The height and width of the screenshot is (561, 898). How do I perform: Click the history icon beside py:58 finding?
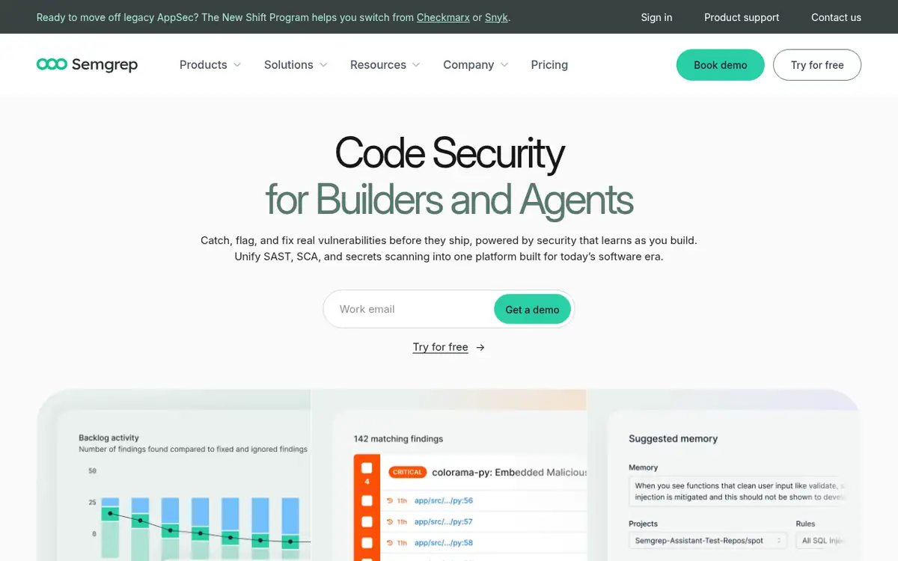[x=390, y=543]
